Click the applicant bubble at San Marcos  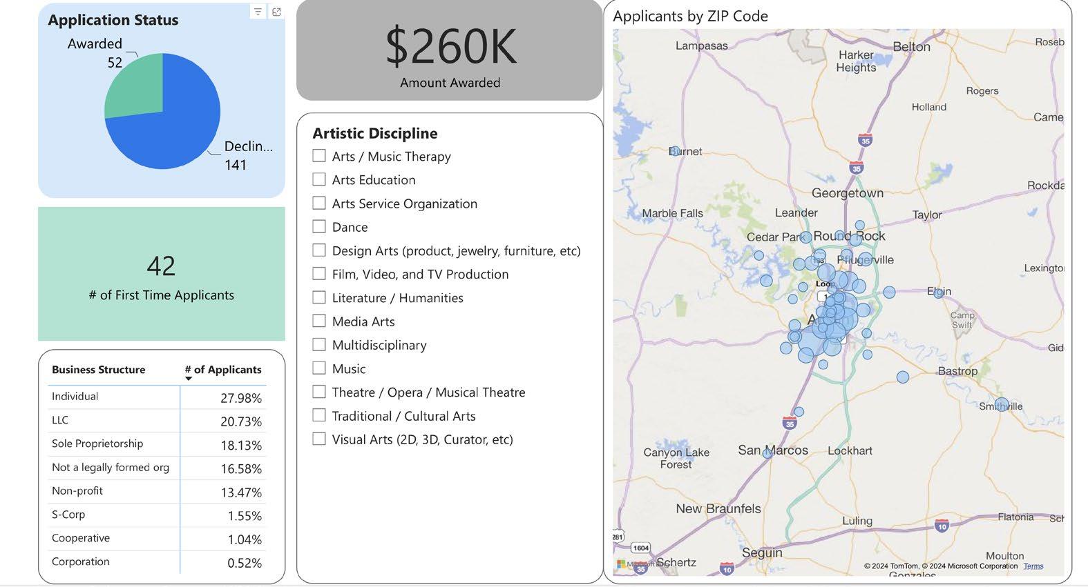[767, 454]
